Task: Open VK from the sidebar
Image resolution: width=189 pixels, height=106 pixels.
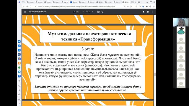Action: pyautogui.click(x=19, y=42)
